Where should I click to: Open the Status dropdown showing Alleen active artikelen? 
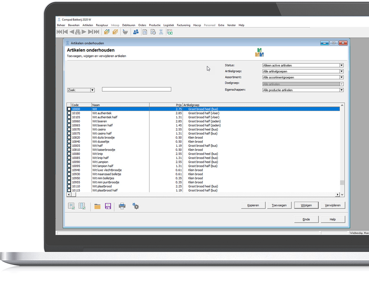[x=303, y=65]
